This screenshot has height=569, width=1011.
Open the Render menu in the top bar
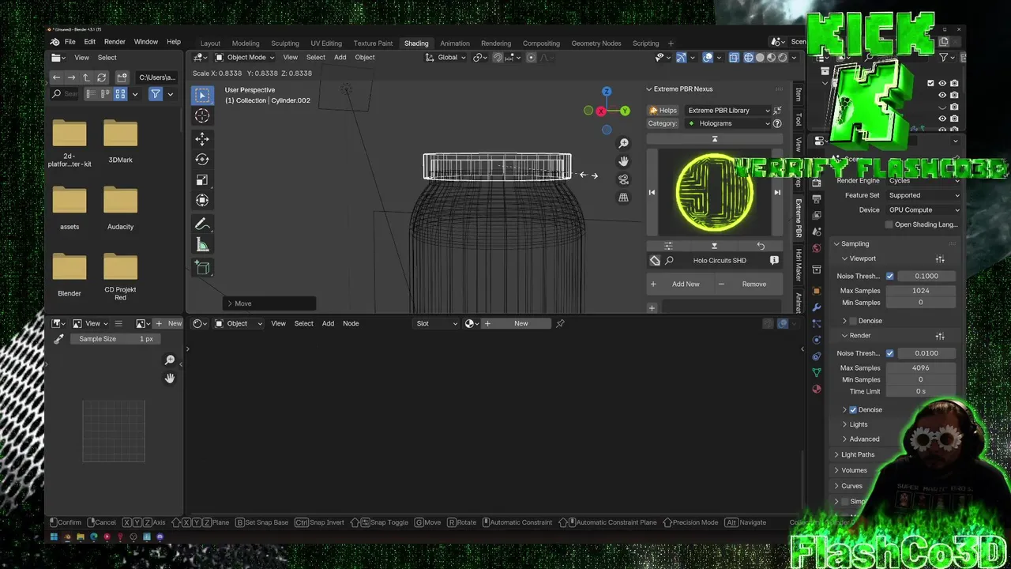115,42
